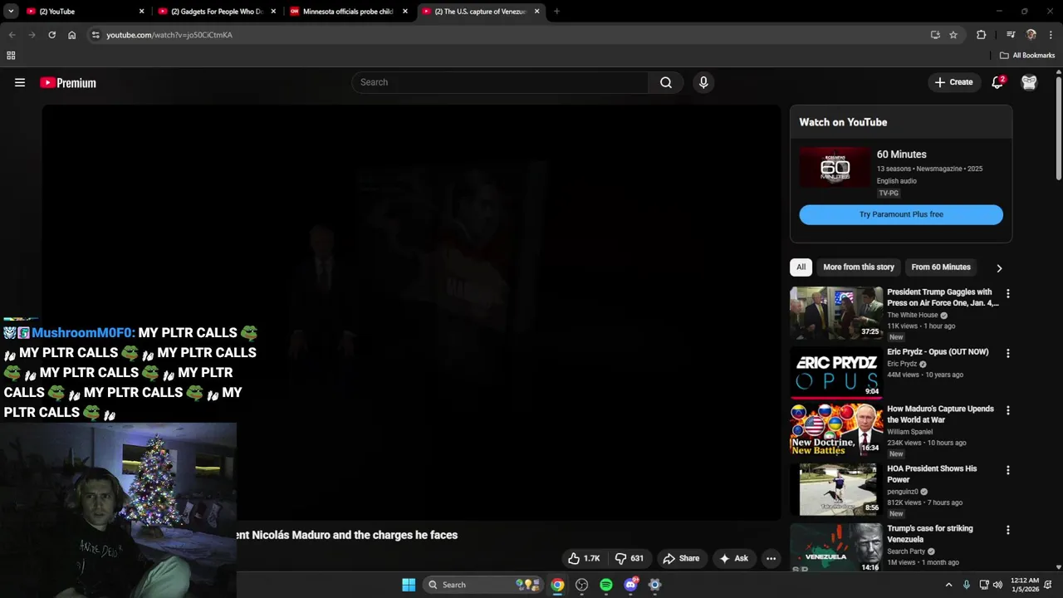Open the President Trump Gaggles thumbnail
This screenshot has height=598, width=1063.
[835, 313]
